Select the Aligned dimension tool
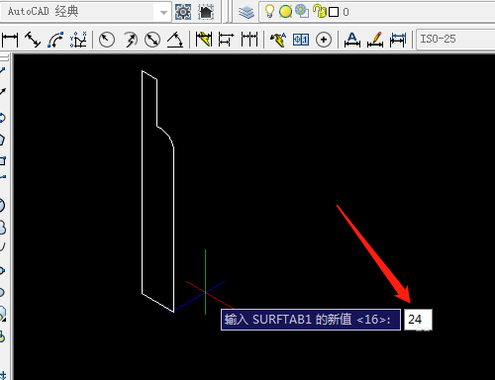The image size is (495, 380). [33, 40]
